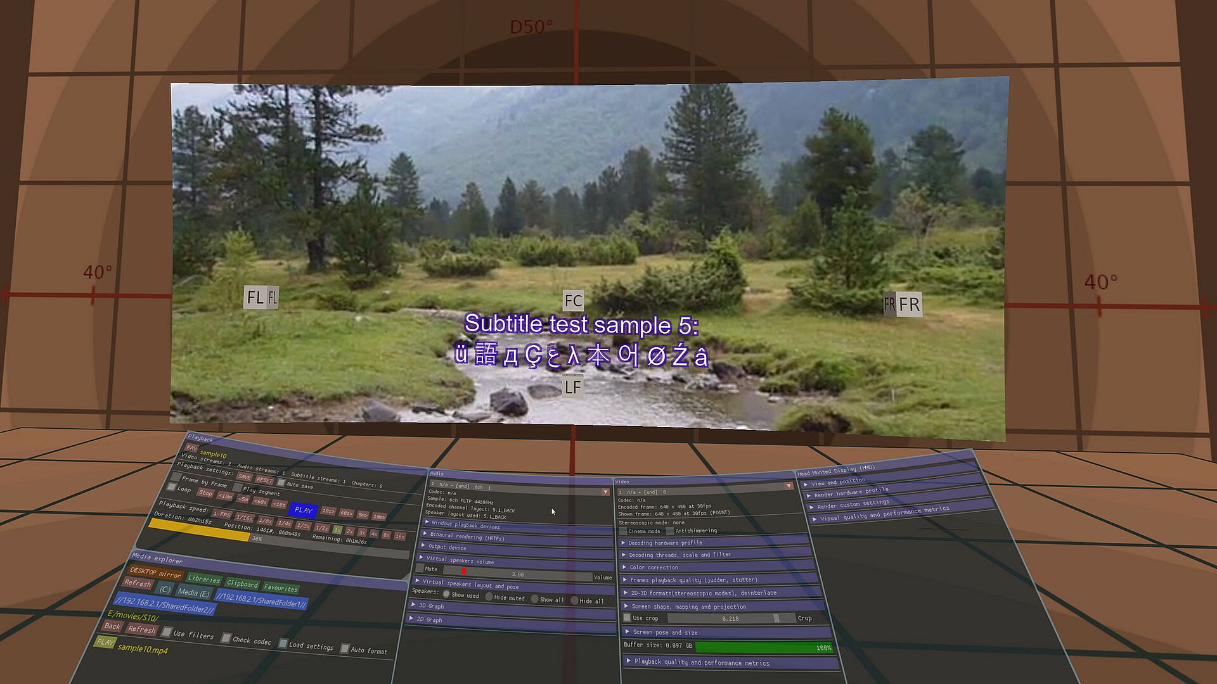The width and height of the screenshot is (1217, 684).
Task: Open the Favourites tab in Media explorer
Action: tap(280, 588)
